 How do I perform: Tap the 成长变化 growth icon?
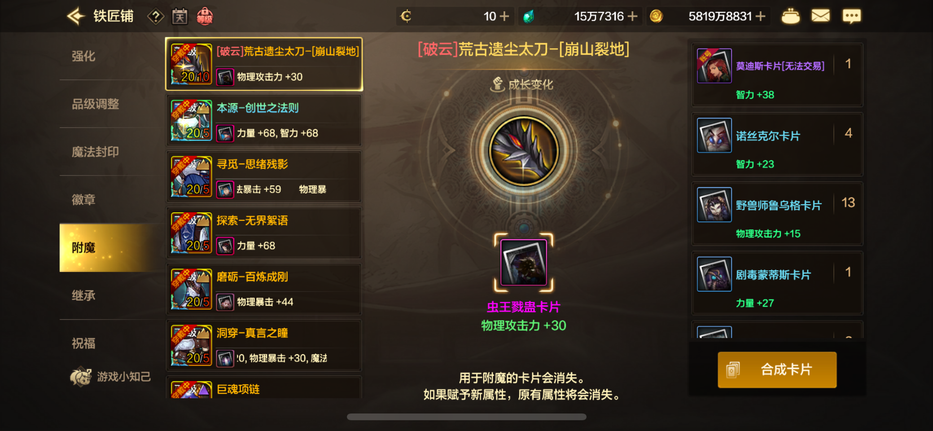click(x=496, y=84)
